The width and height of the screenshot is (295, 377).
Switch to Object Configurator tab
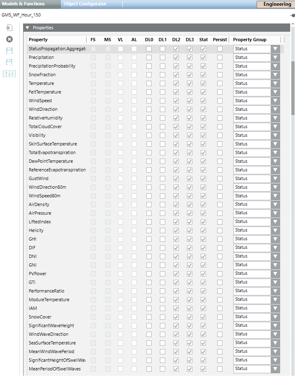click(x=85, y=4)
